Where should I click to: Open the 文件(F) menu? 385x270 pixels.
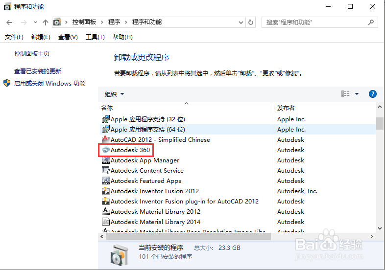pyautogui.click(x=14, y=37)
